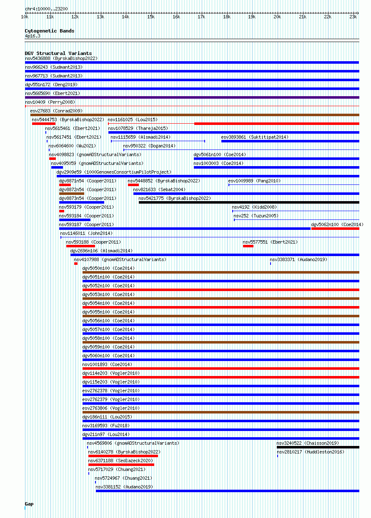The image size is (371, 518).
Task: Open nsv821633 (Sebat2004) variant
Action: (x=159, y=189)
